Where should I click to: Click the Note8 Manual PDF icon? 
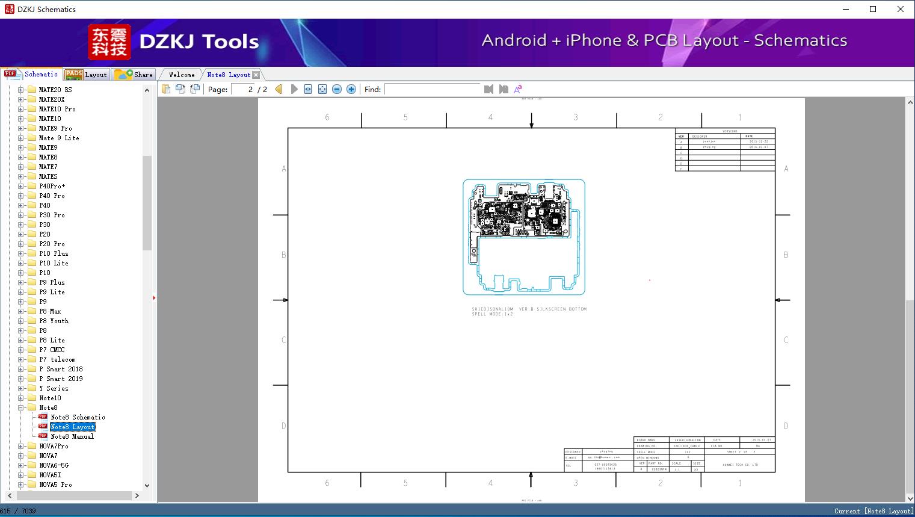(x=43, y=436)
